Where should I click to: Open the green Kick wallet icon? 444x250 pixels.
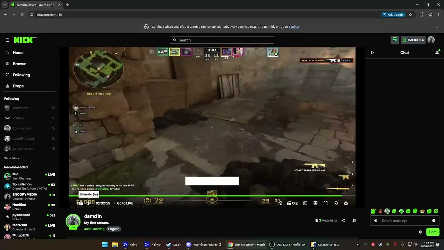click(x=395, y=40)
